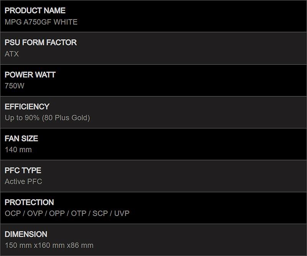Select the Up to 90% efficiency text
307x256 pixels.
[22, 118]
